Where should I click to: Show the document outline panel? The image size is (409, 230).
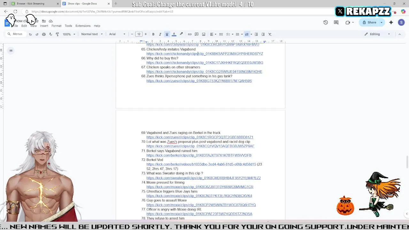click(11, 50)
